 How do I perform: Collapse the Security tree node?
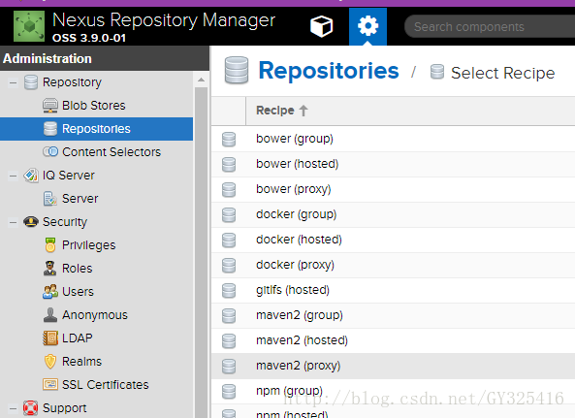pos(13,222)
